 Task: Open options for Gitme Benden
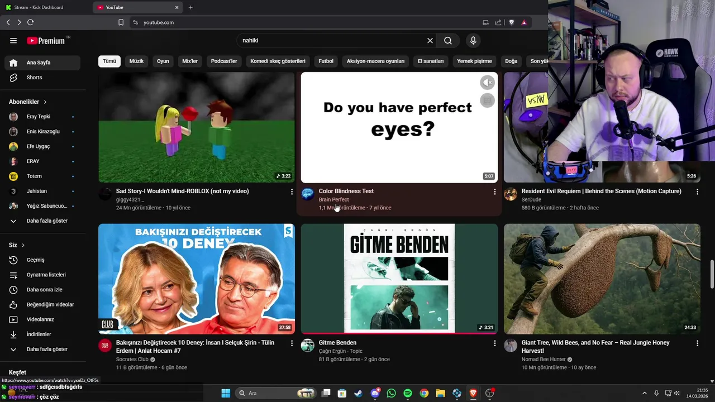tap(494, 343)
